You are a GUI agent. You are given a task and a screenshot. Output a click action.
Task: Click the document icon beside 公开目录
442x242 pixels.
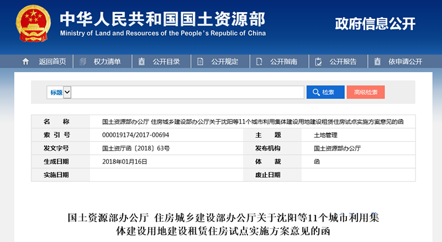click(x=142, y=62)
